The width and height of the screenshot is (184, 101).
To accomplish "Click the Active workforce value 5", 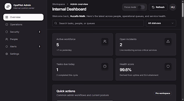I will 58,45.
